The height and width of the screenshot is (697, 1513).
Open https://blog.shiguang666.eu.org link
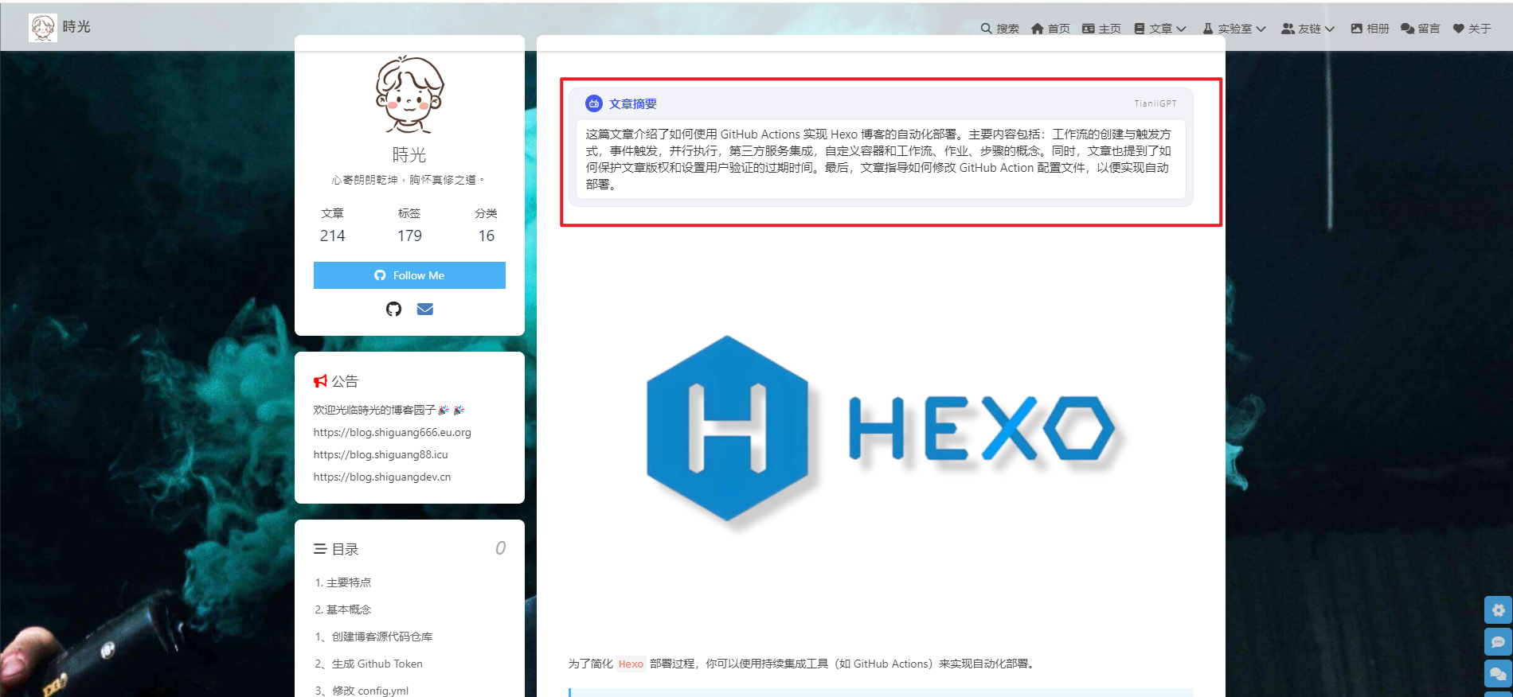393,432
